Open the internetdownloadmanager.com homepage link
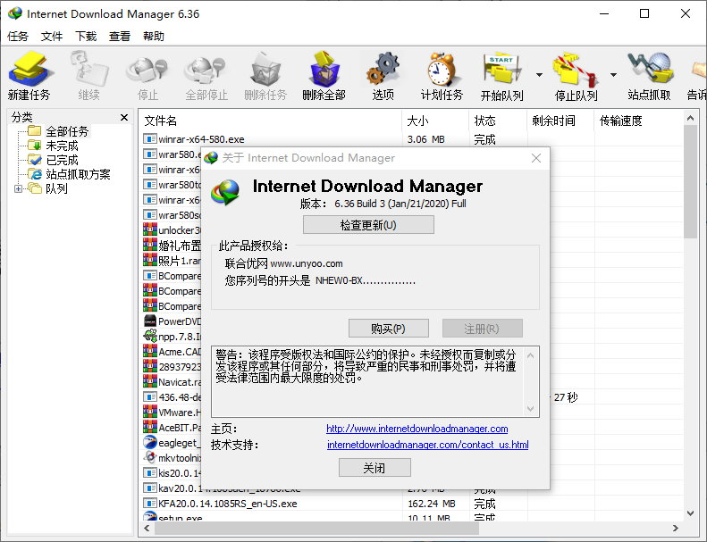Screen dimensions: 707x542 (417, 429)
